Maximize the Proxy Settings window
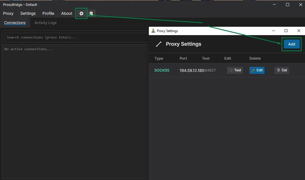This screenshot has height=180, width=305. (286, 31)
